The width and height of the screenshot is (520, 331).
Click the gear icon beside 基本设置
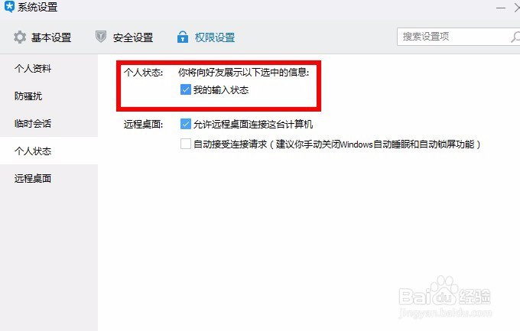(x=20, y=37)
